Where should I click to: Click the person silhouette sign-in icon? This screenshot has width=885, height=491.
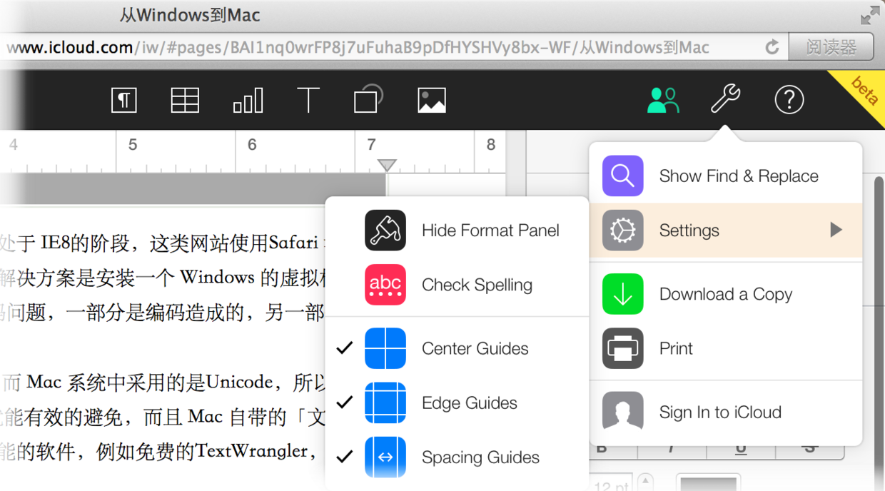coord(622,412)
